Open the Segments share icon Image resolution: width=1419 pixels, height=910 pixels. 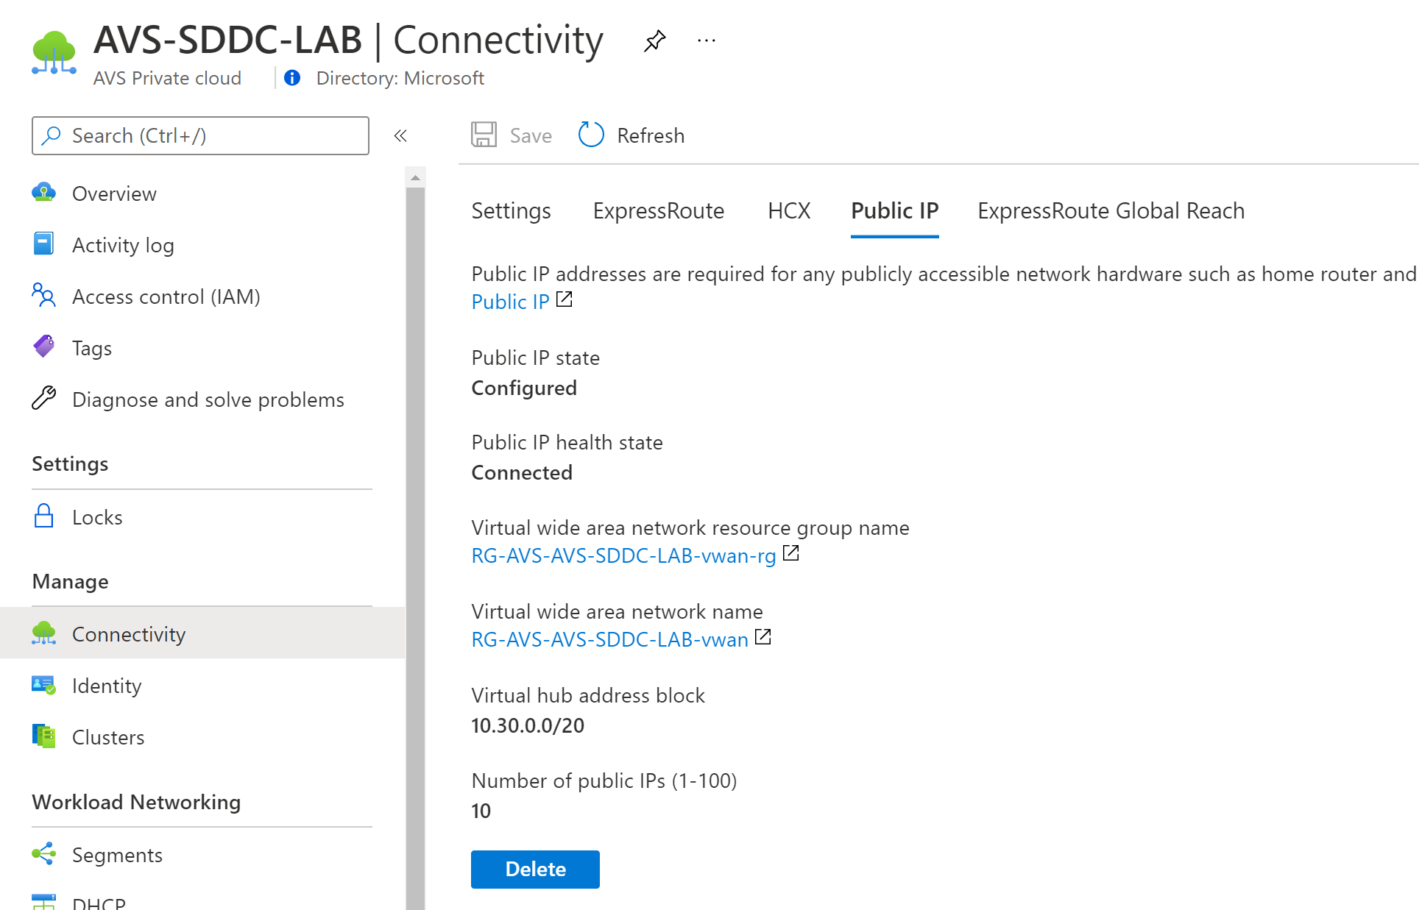click(x=43, y=854)
